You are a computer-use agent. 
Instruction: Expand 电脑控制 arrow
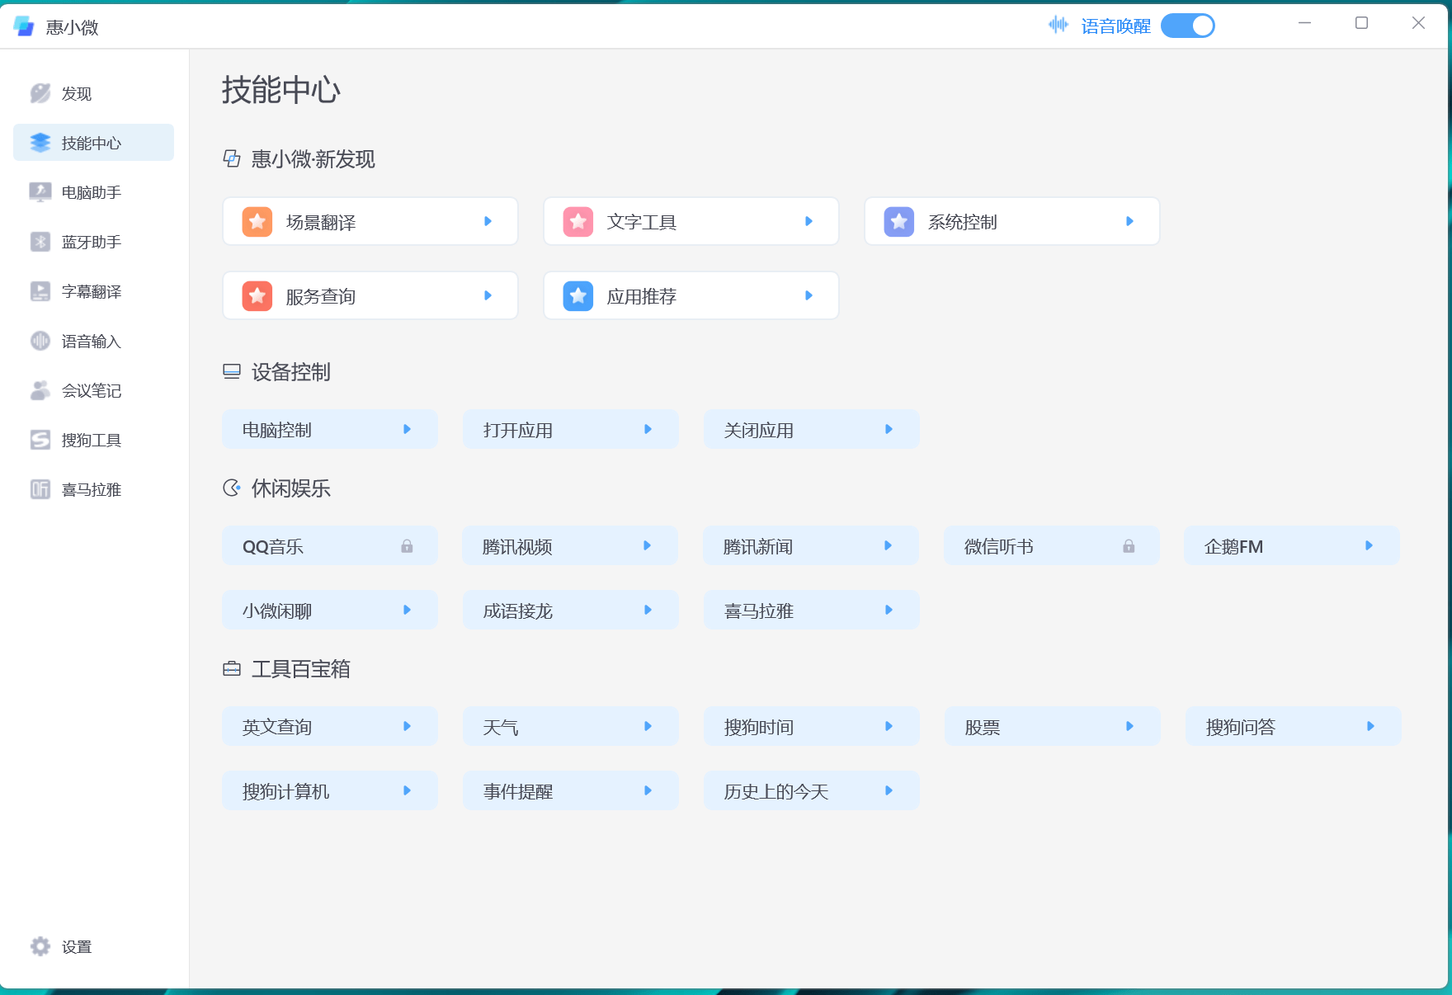pyautogui.click(x=407, y=429)
